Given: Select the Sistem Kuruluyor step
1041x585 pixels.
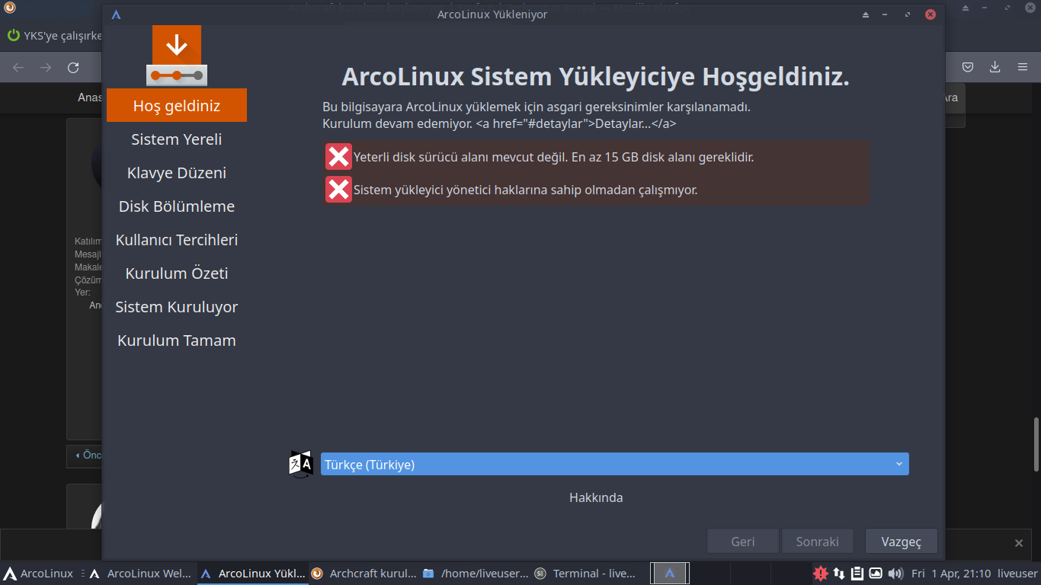Looking at the screenshot, I should 177,306.
